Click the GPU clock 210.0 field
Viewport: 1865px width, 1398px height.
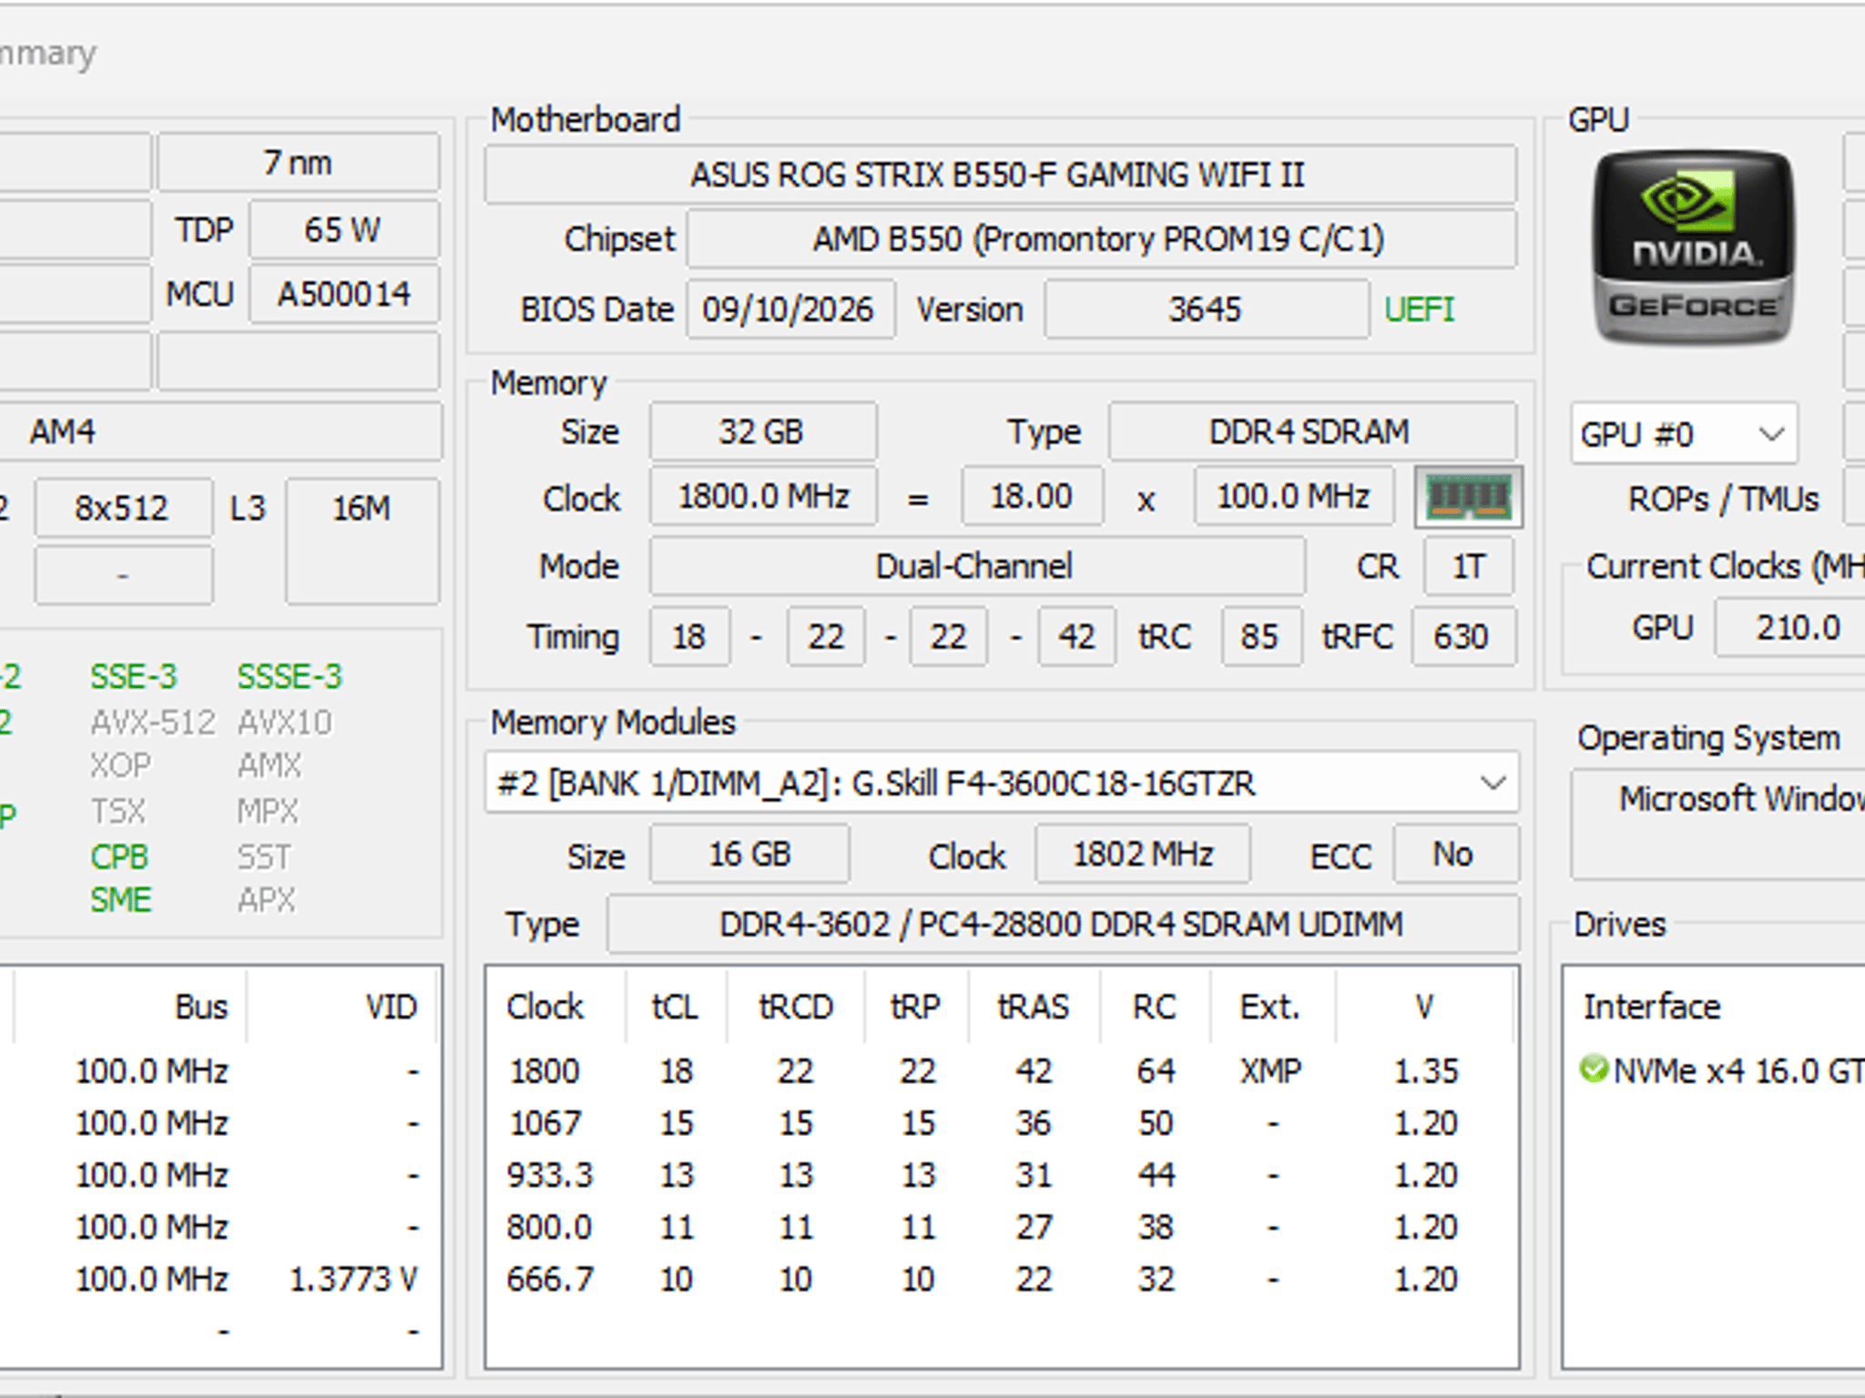tap(1790, 628)
